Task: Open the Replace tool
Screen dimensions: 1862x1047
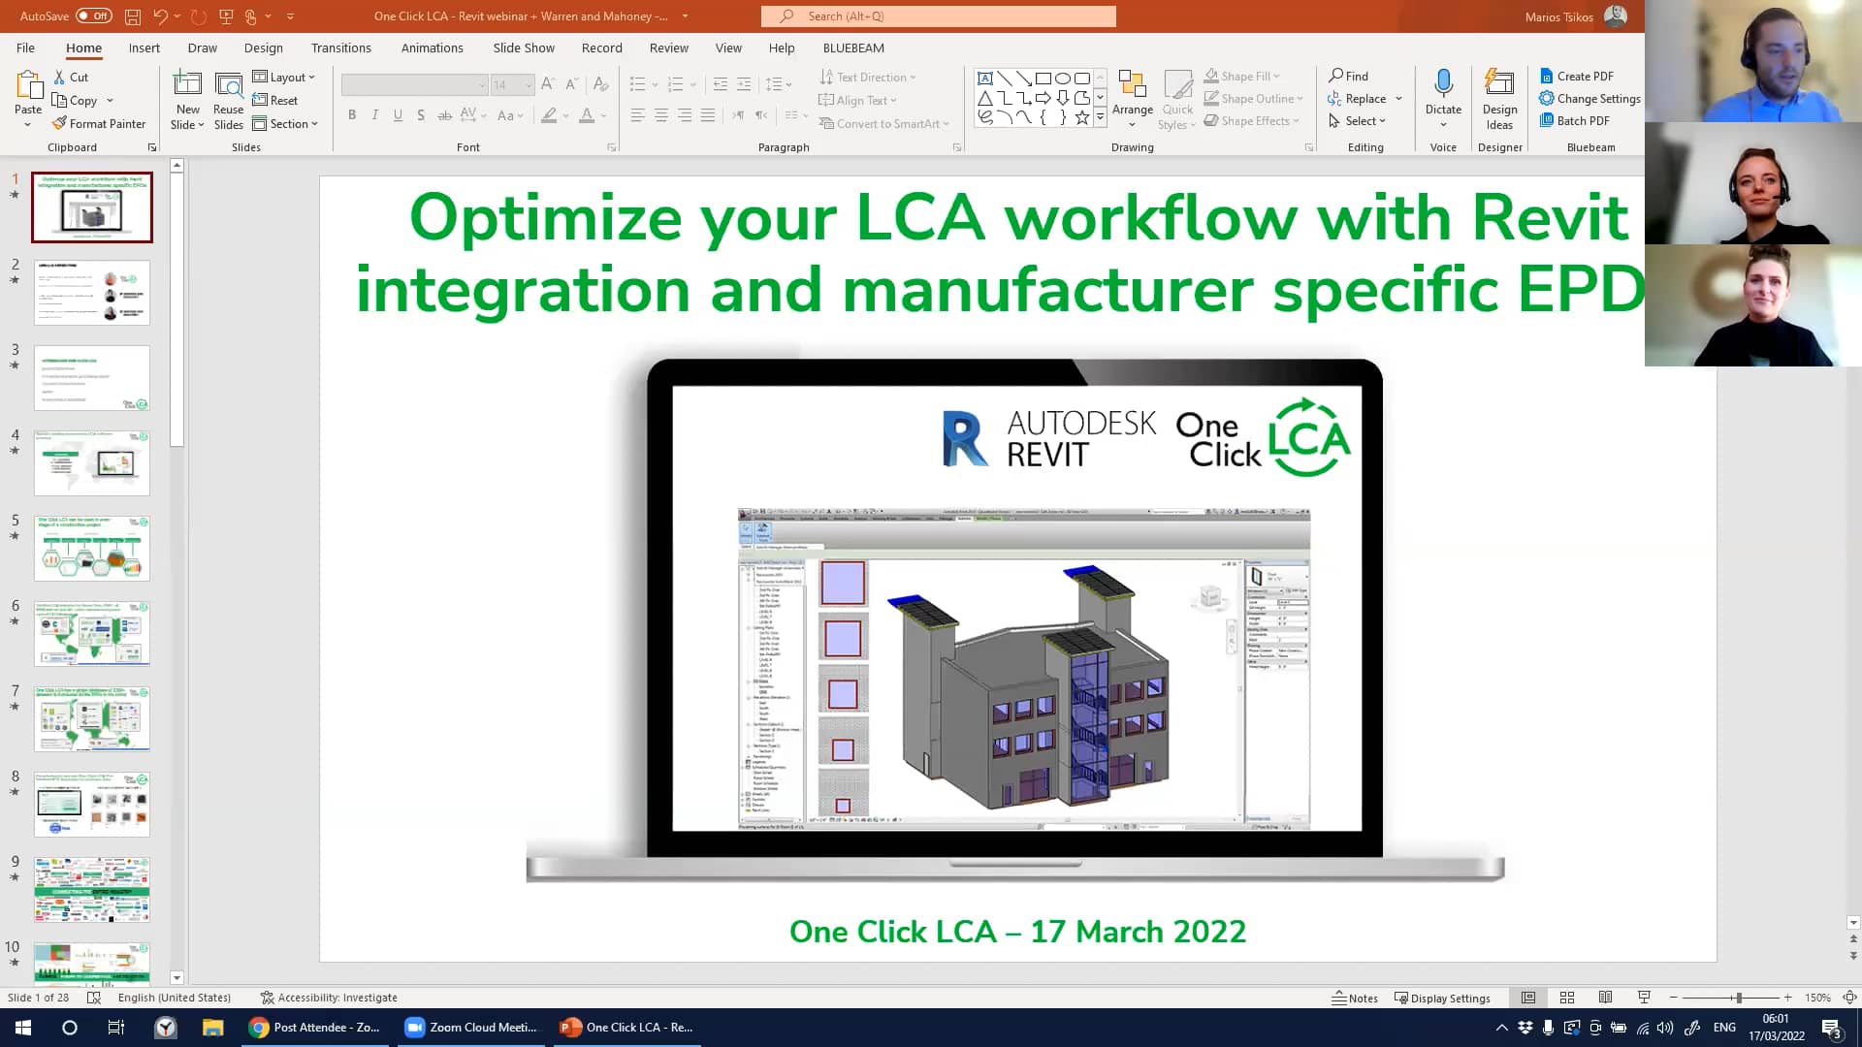Action: [x=1362, y=98]
